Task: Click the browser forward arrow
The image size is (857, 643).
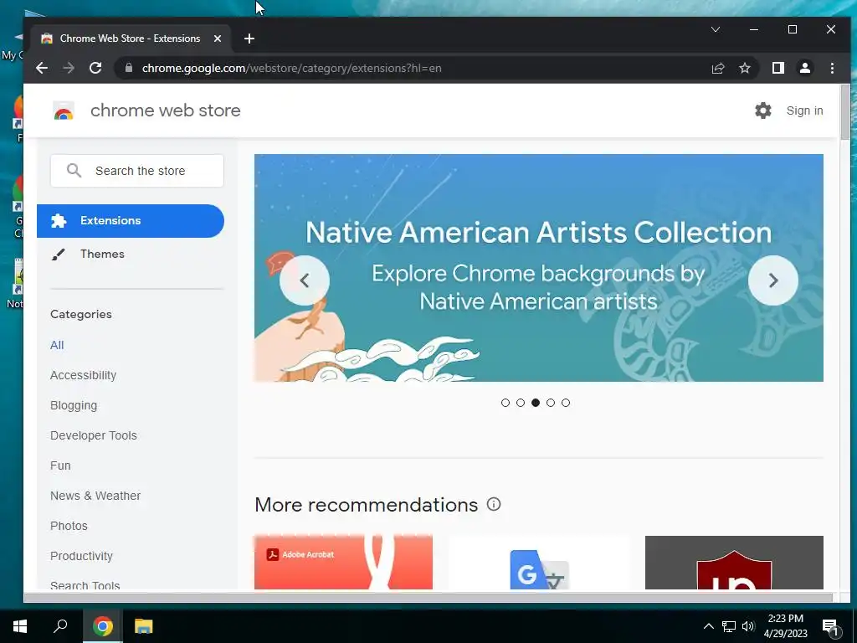Action: point(69,68)
